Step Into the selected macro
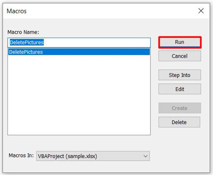This screenshot has width=213, height=175. (180, 75)
